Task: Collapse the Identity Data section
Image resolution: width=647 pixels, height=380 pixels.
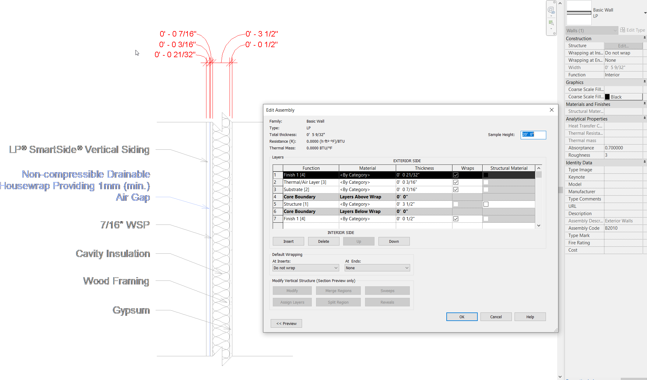Action: (644, 162)
